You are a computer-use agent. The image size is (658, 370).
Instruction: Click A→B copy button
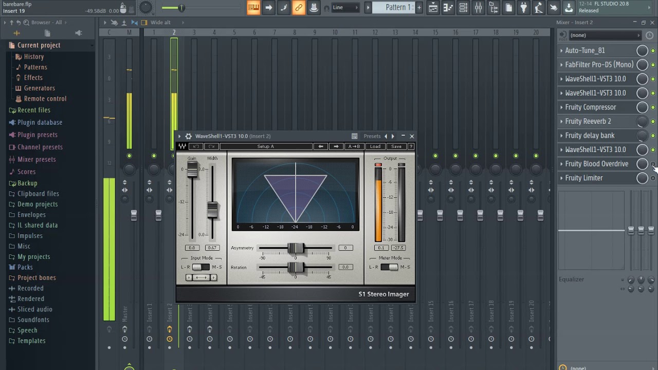pyautogui.click(x=354, y=146)
